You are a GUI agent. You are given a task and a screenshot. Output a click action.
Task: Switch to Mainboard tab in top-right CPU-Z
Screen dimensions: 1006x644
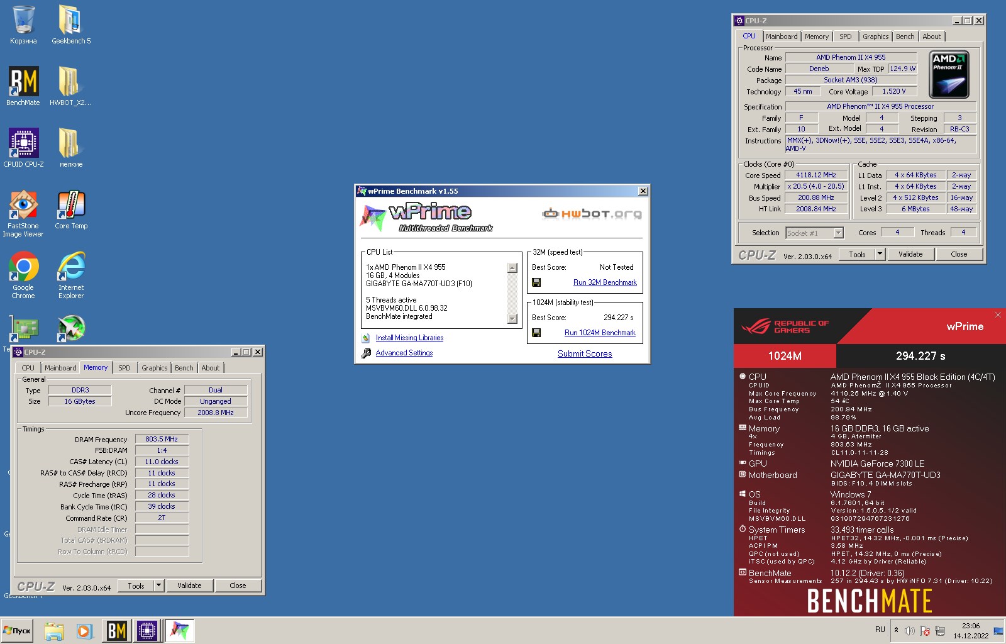pos(782,36)
